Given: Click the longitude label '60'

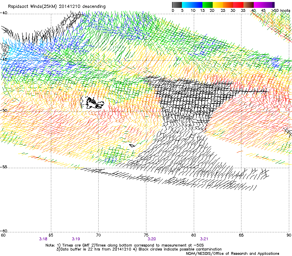Looking at the screenshot, I should tap(3, 235).
